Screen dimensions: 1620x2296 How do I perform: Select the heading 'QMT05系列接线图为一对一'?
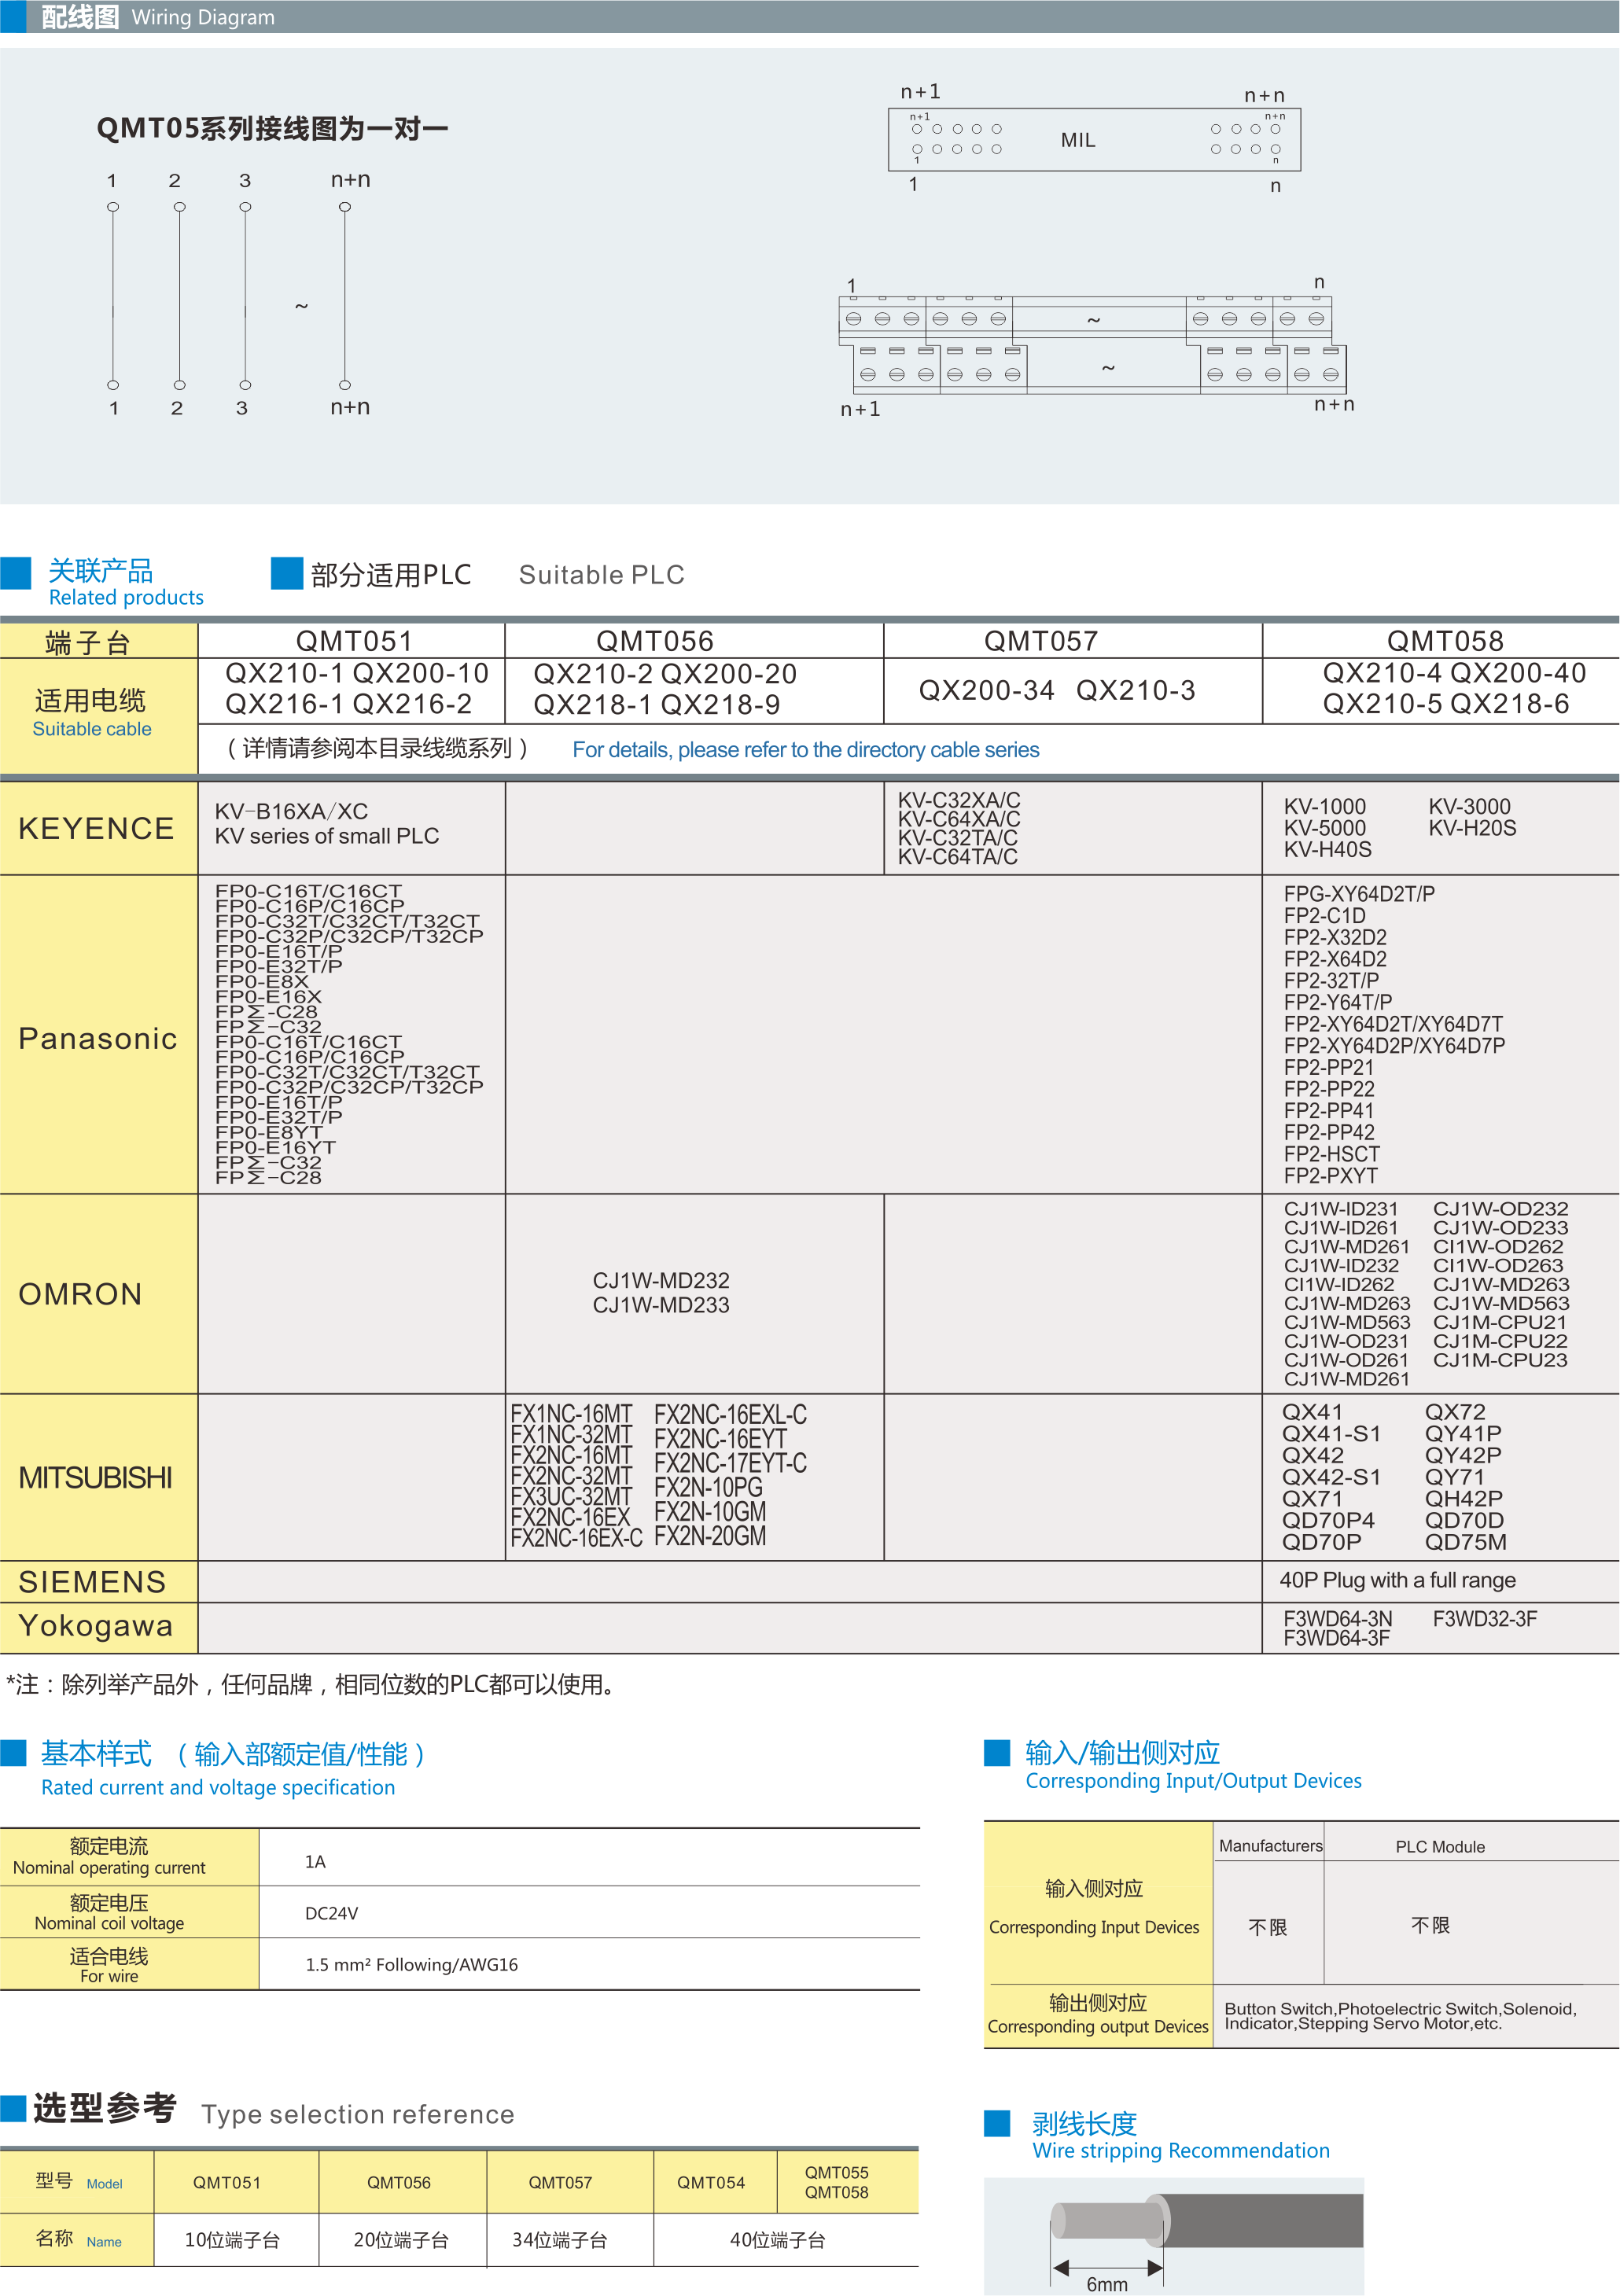click(272, 128)
